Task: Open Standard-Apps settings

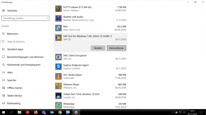Action: coord(15,49)
